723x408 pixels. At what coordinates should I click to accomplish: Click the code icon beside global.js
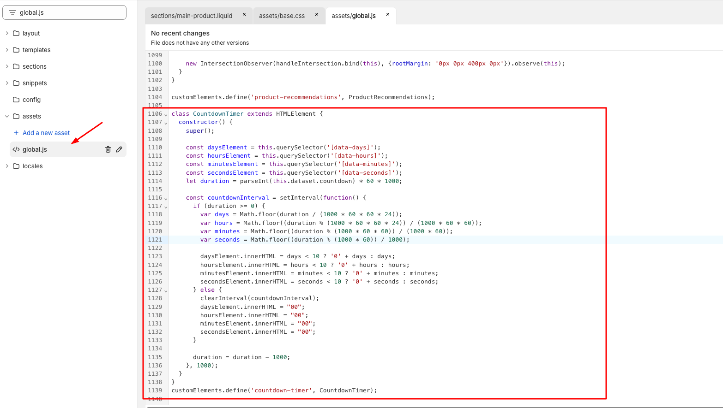(16, 149)
